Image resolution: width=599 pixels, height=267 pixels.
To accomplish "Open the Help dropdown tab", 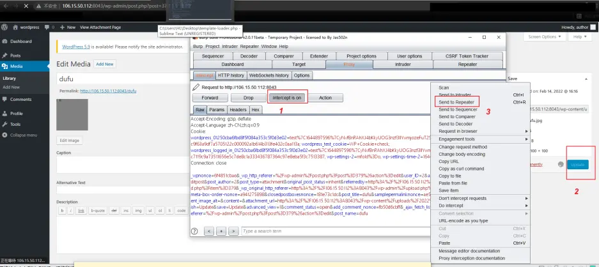I will pos(580,36).
